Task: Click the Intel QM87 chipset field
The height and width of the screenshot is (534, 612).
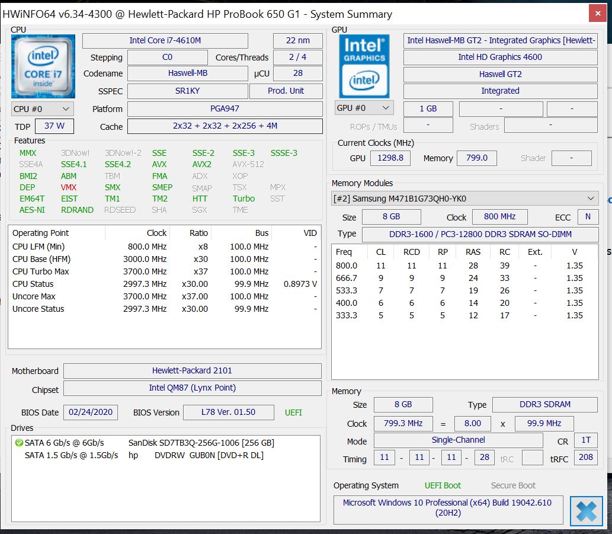Action: pos(192,388)
